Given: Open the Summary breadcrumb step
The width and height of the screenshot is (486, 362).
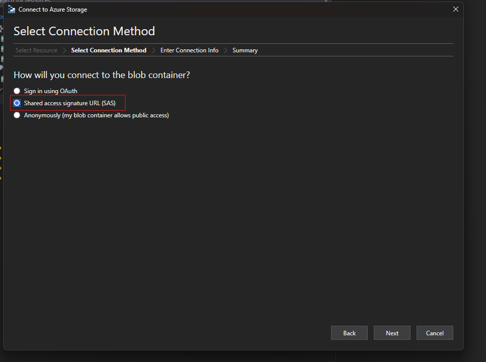Looking at the screenshot, I should coord(245,50).
